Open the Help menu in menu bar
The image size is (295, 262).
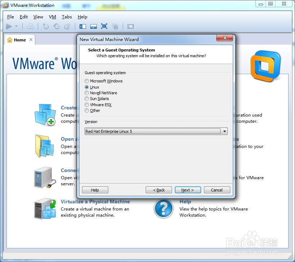click(x=82, y=17)
